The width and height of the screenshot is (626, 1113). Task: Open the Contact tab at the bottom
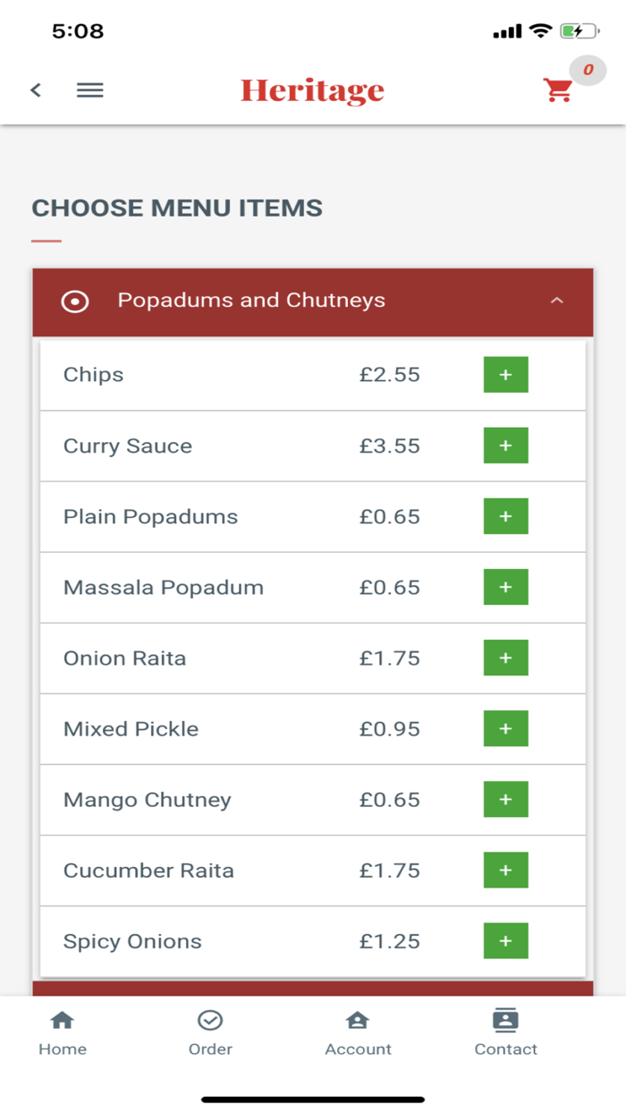pyautogui.click(x=505, y=1031)
